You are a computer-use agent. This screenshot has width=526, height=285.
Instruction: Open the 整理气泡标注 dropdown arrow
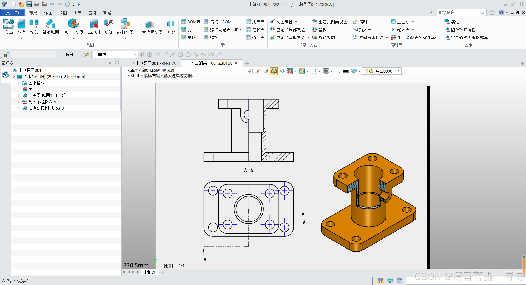tap(387, 38)
